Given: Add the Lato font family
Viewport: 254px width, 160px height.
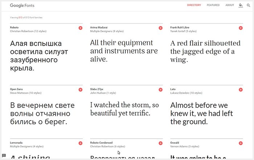Looking at the screenshot, I should [x=241, y=90].
